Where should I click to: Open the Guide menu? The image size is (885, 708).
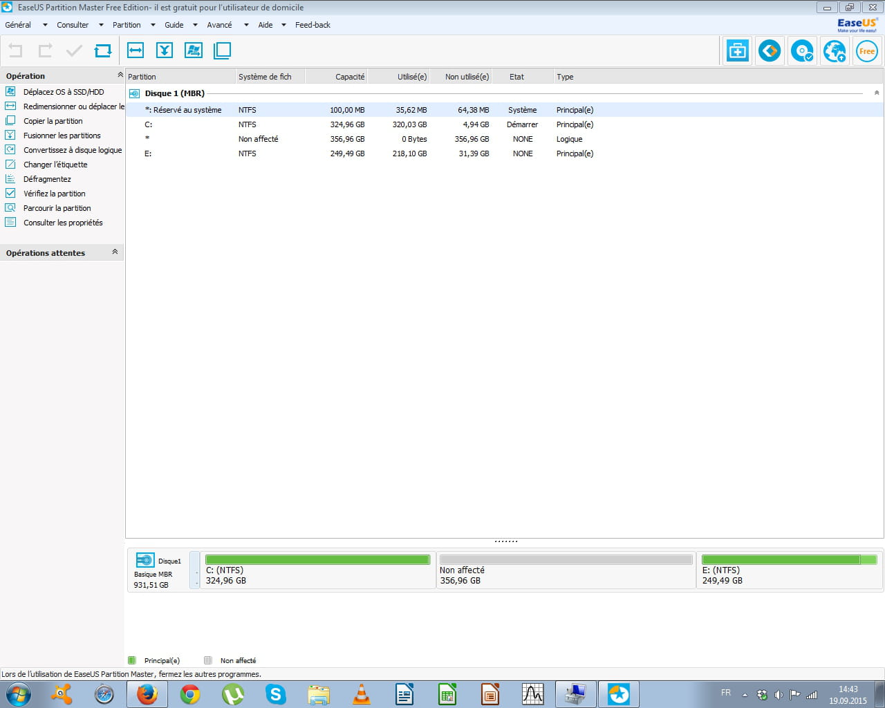coord(174,25)
